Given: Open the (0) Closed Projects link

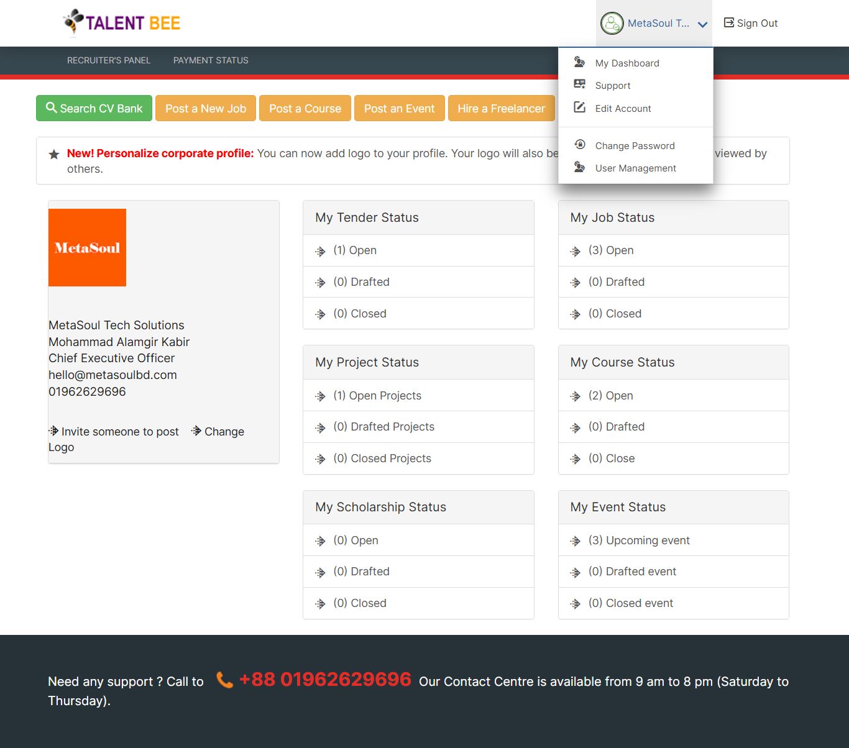Looking at the screenshot, I should (382, 458).
